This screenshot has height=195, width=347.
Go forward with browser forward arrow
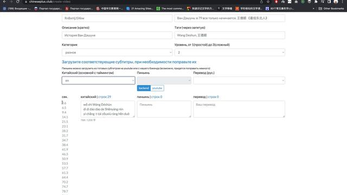[11, 2]
